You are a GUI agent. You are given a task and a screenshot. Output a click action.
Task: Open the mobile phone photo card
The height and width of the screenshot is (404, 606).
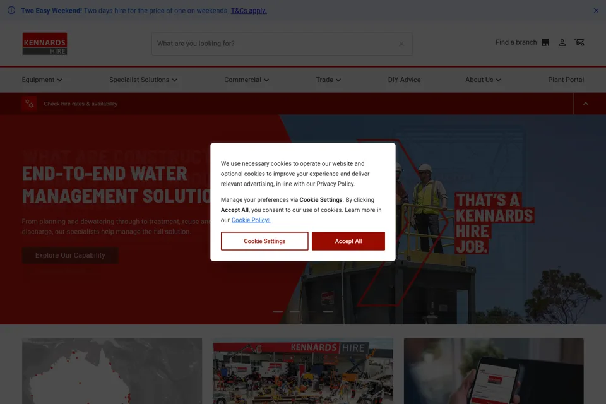494,371
